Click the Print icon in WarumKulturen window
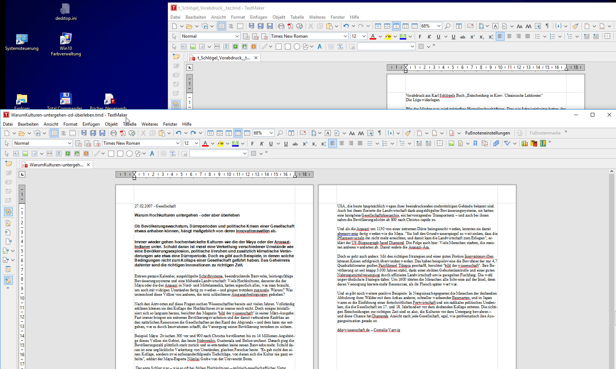Screen dimensions: 616x369 (x=114, y=133)
